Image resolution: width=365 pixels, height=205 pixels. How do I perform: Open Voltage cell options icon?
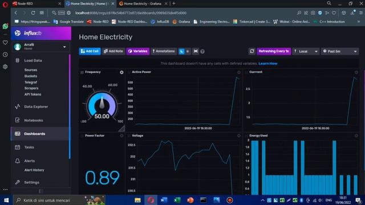pyautogui.click(x=239, y=136)
